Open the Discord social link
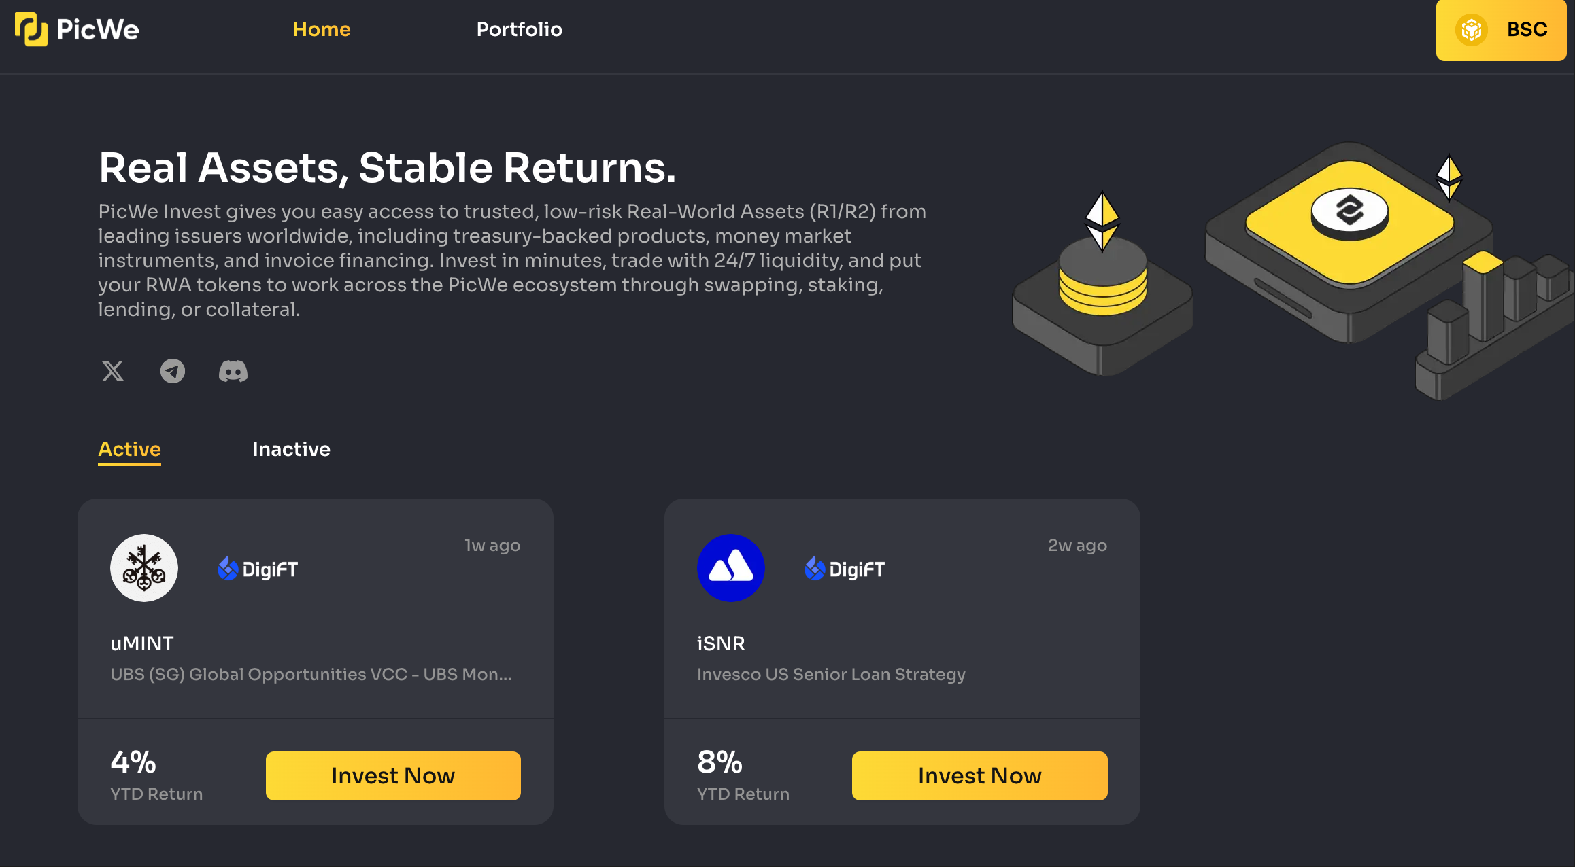The height and width of the screenshot is (867, 1575). [x=233, y=371]
